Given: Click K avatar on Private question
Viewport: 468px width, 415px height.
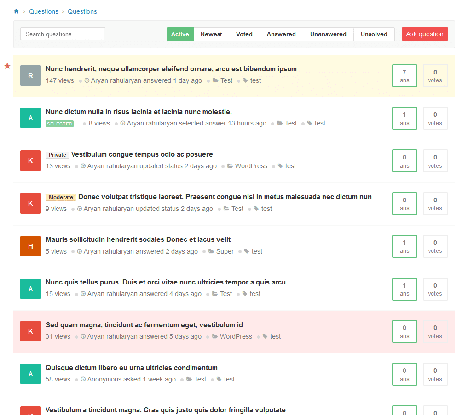Looking at the screenshot, I should pyautogui.click(x=31, y=160).
